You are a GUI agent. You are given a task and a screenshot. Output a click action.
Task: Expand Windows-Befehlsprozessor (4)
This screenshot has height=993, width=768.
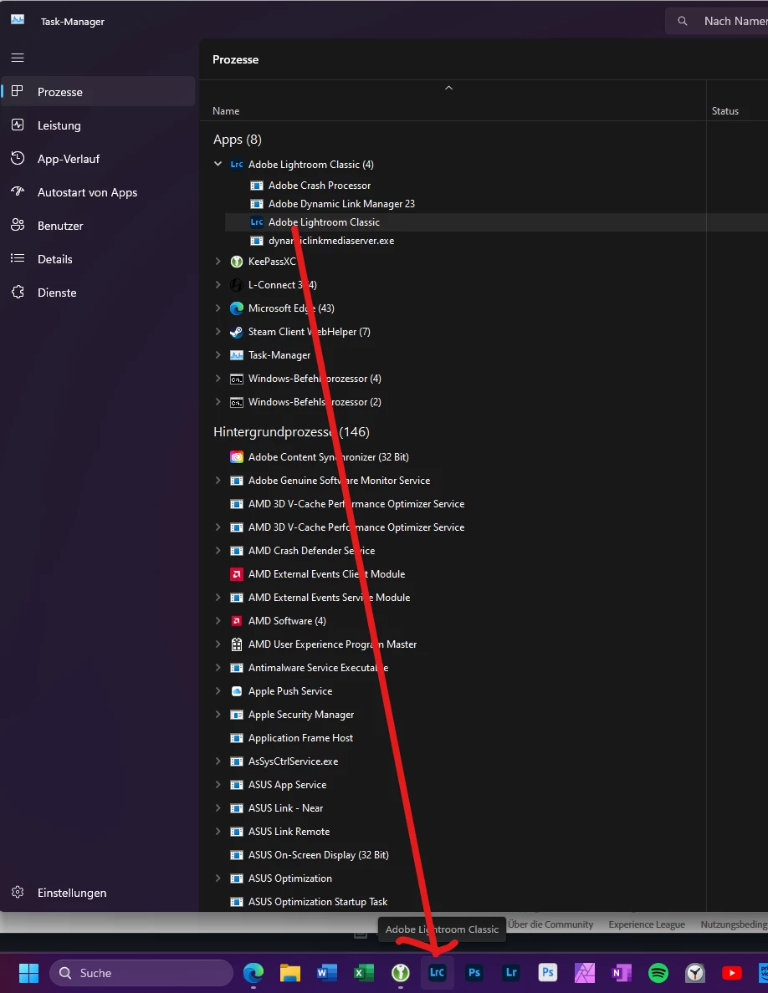[x=218, y=379]
